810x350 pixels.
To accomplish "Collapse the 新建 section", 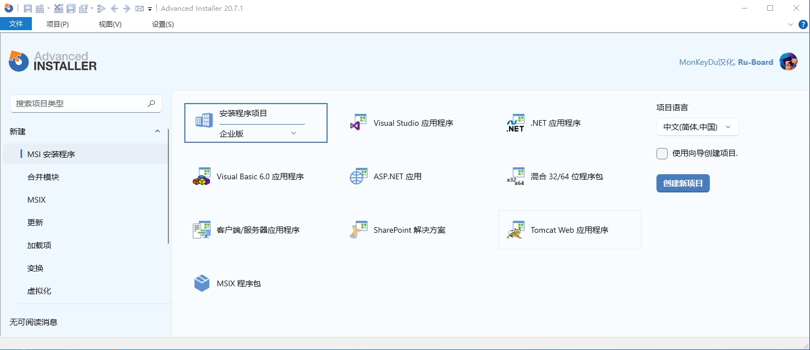I will click(x=158, y=131).
